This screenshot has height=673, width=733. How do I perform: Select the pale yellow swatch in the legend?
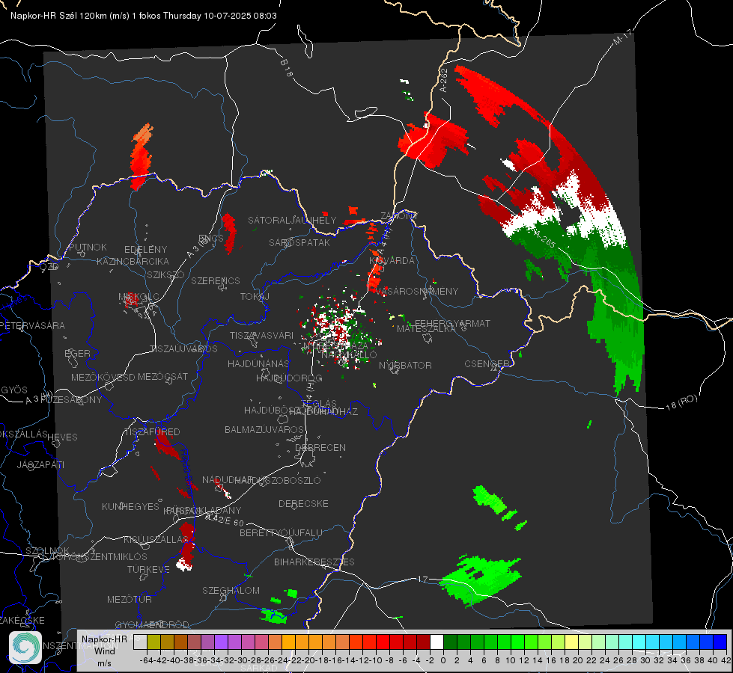coord(572,642)
